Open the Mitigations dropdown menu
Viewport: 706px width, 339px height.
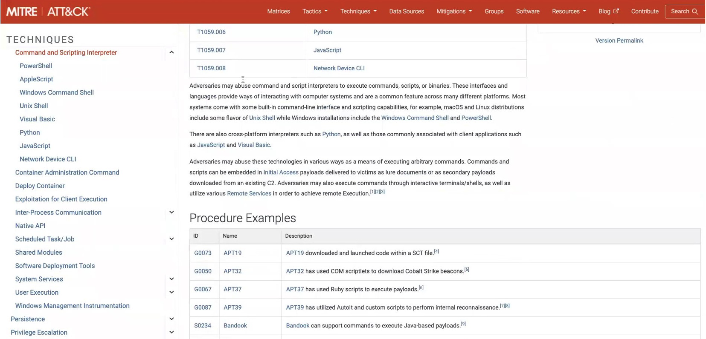[x=454, y=11]
